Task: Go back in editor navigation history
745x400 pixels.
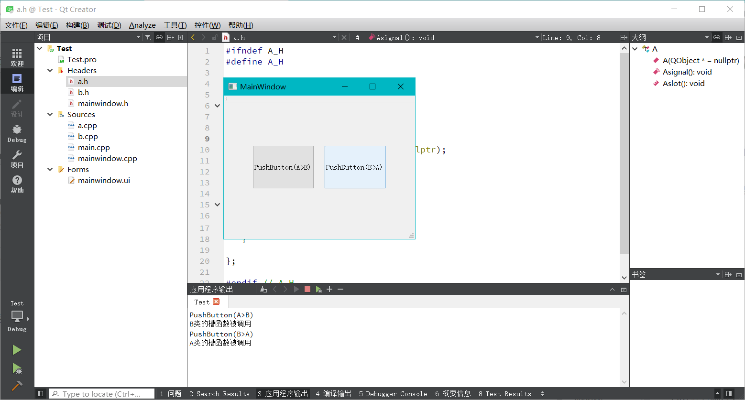Action: (193, 37)
